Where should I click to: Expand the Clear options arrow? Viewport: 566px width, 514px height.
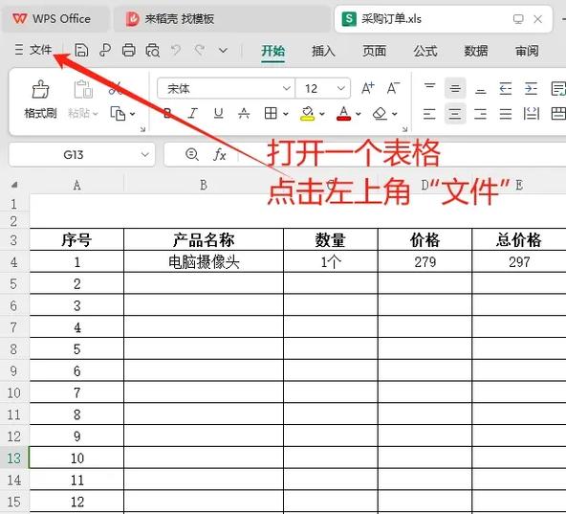[395, 114]
